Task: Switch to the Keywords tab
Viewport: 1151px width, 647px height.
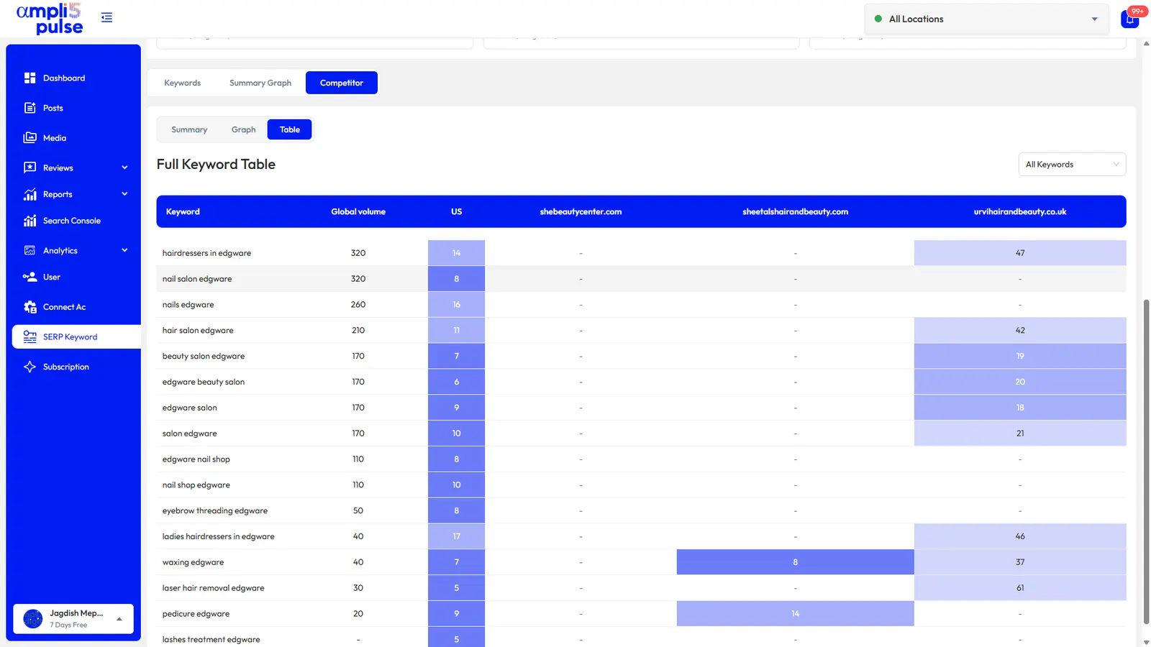Action: coord(183,83)
